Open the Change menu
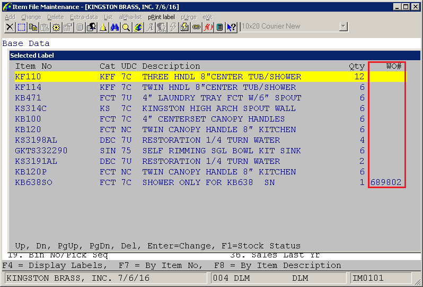 pyautogui.click(x=31, y=17)
